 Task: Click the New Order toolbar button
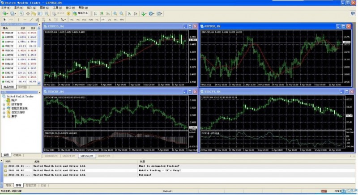point(59,13)
